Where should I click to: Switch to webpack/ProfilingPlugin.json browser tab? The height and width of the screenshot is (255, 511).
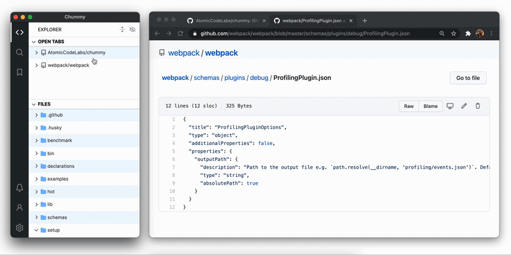[313, 20]
